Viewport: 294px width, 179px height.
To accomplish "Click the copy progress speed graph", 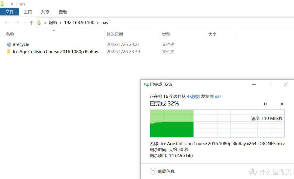I will pyautogui.click(x=217, y=123).
